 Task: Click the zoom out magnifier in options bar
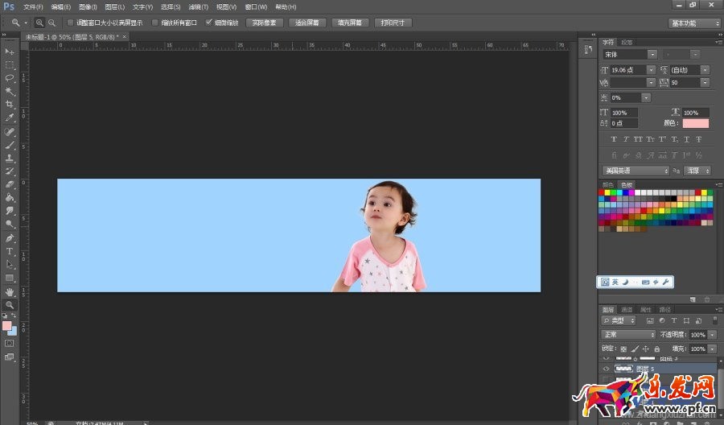tap(52, 23)
